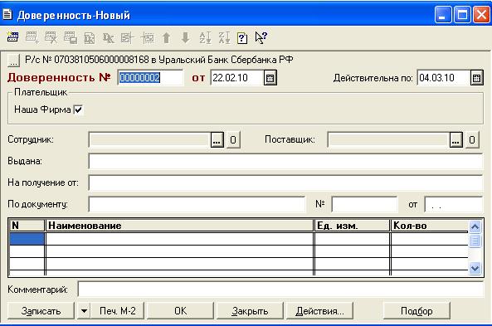The image size is (492, 326).
Task: Click the Печ. М-2 print button
Action: tap(118, 311)
